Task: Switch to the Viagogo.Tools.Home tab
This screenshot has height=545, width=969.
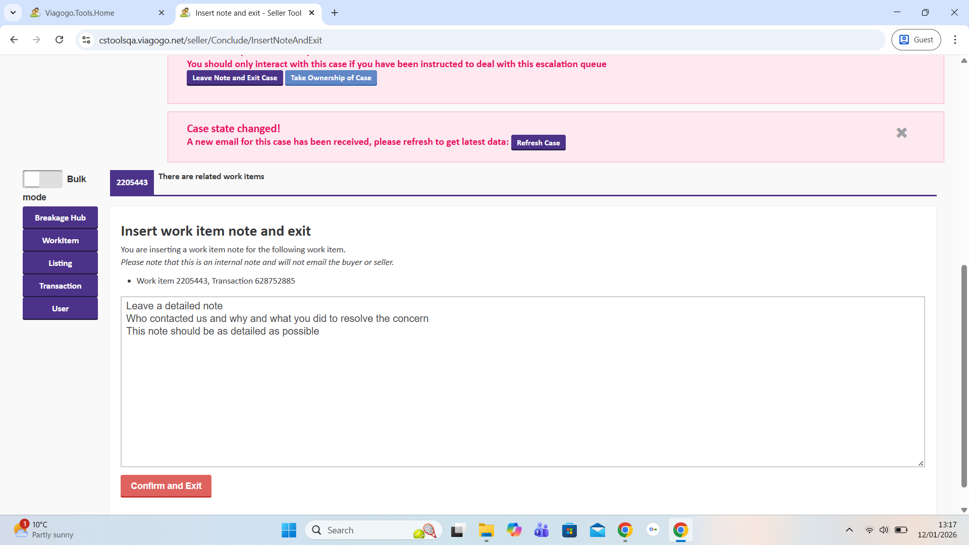Action: click(80, 13)
